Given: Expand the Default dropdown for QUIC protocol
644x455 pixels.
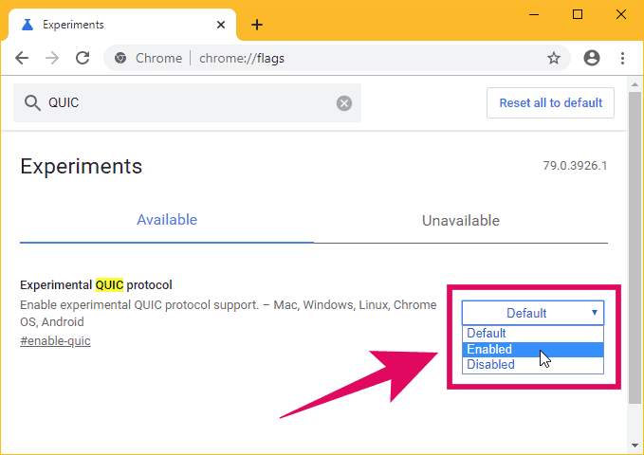Looking at the screenshot, I should click(x=533, y=313).
